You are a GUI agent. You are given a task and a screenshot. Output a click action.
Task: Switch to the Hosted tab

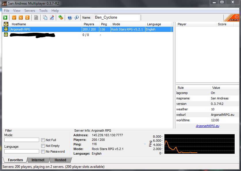coord(60,160)
